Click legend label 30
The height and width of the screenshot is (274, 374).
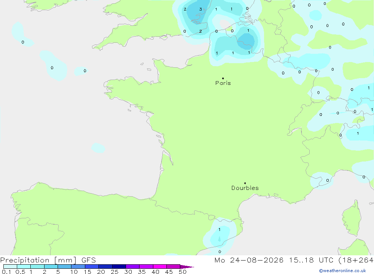point(128,272)
